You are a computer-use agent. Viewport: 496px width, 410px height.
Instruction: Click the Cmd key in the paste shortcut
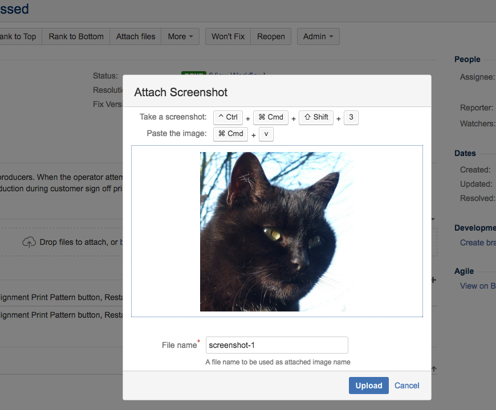click(x=230, y=134)
